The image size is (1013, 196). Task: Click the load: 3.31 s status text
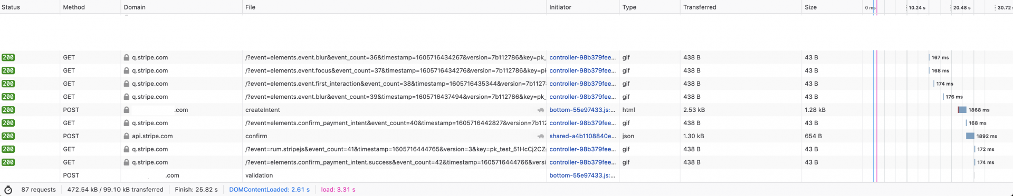pyautogui.click(x=338, y=190)
